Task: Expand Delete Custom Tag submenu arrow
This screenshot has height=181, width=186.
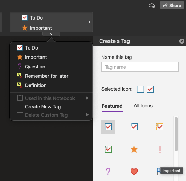Action: pos(87,115)
